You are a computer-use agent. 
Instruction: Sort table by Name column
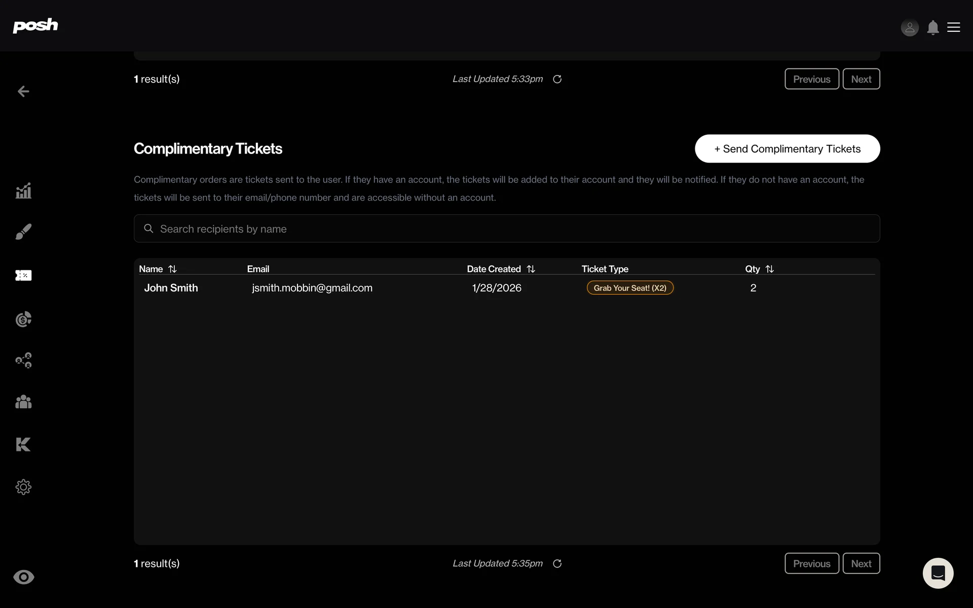[x=172, y=269]
